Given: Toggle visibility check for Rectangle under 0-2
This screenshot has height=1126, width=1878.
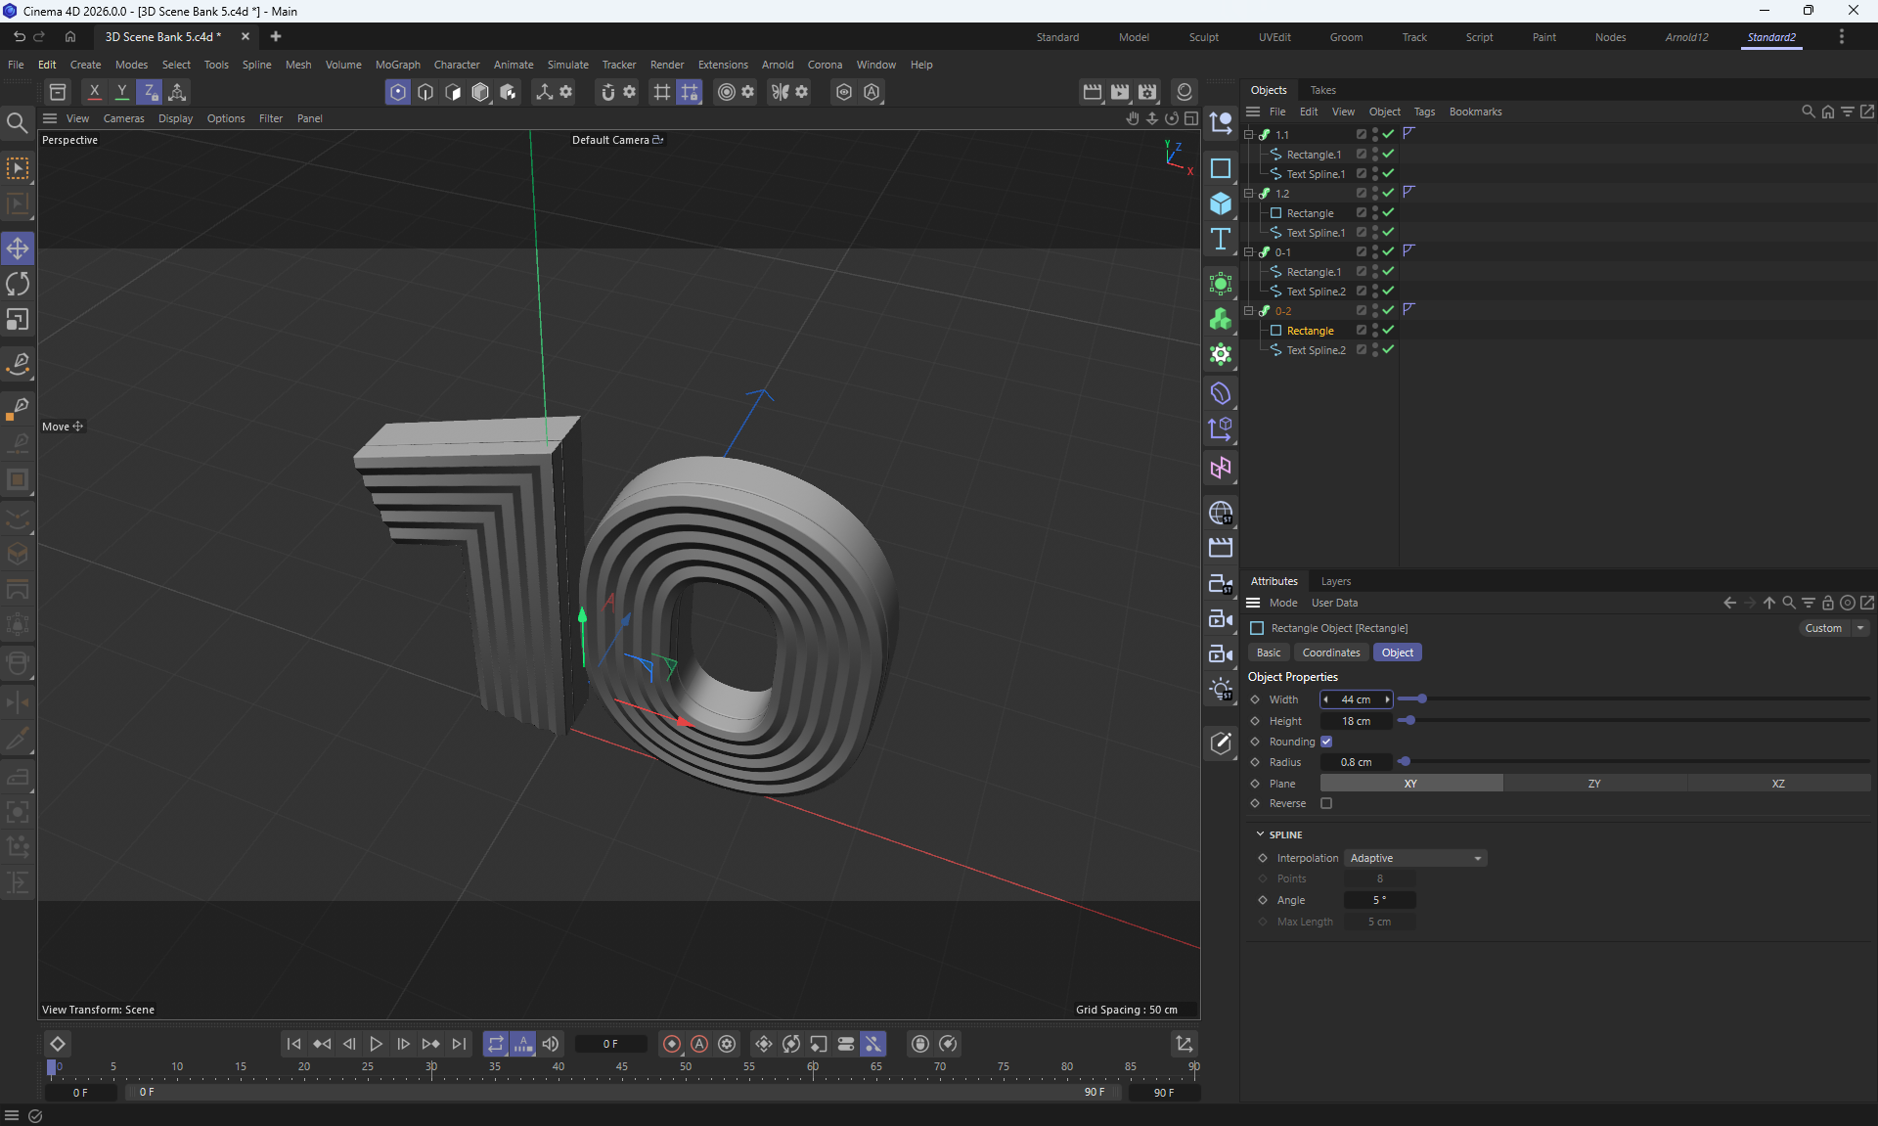Looking at the screenshot, I should 1388,331.
